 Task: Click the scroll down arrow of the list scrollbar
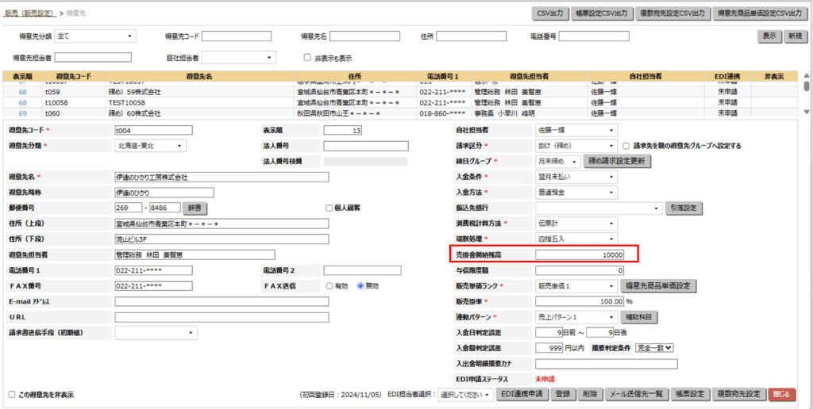click(806, 113)
